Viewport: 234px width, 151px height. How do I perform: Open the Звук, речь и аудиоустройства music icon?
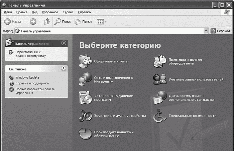click(x=85, y=116)
